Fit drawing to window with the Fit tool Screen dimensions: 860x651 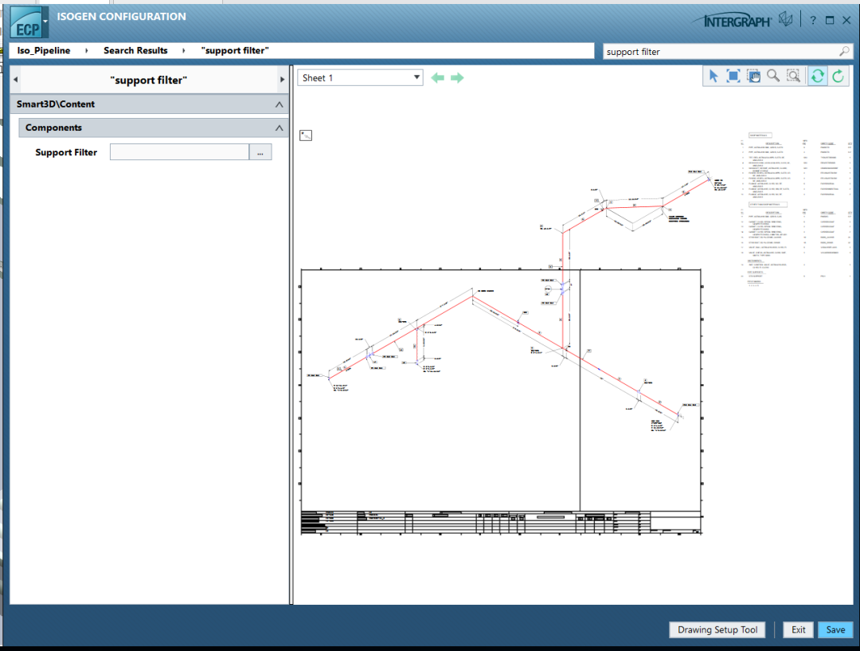(x=733, y=76)
